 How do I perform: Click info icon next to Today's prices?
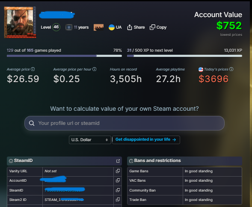(231, 69)
